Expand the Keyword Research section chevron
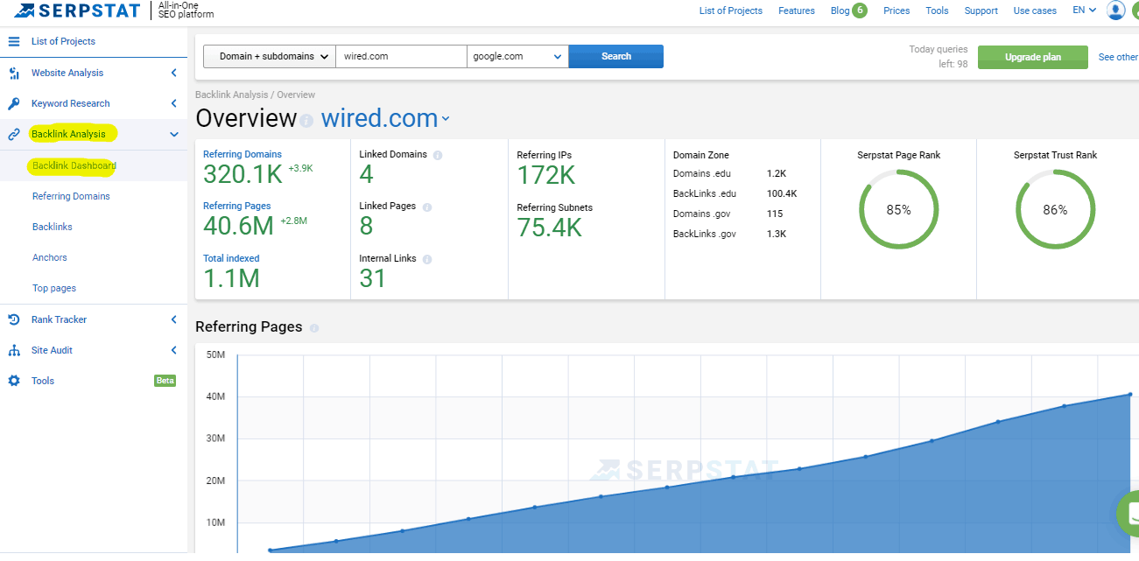This screenshot has height=561, width=1139. (x=174, y=103)
